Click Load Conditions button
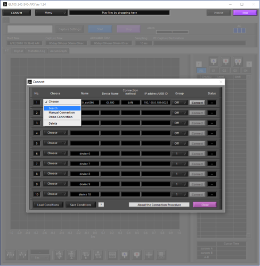 tap(48, 205)
